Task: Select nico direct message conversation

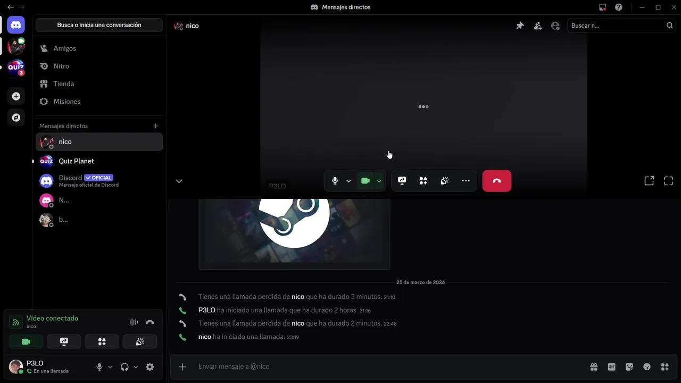Action: point(99,142)
